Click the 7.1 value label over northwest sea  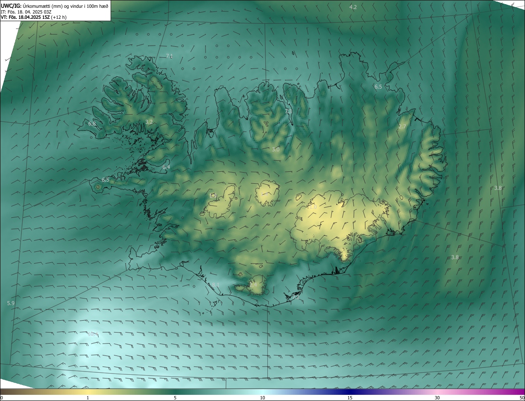169,56
